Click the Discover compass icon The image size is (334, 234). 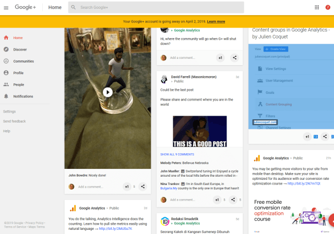[6, 50]
